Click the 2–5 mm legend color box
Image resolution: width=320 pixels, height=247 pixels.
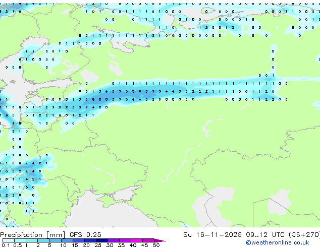point(43,240)
